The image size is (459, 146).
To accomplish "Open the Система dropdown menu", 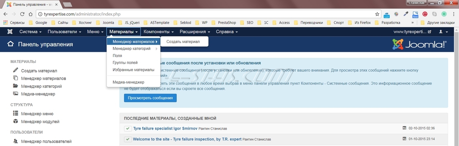I will click(x=30, y=32).
